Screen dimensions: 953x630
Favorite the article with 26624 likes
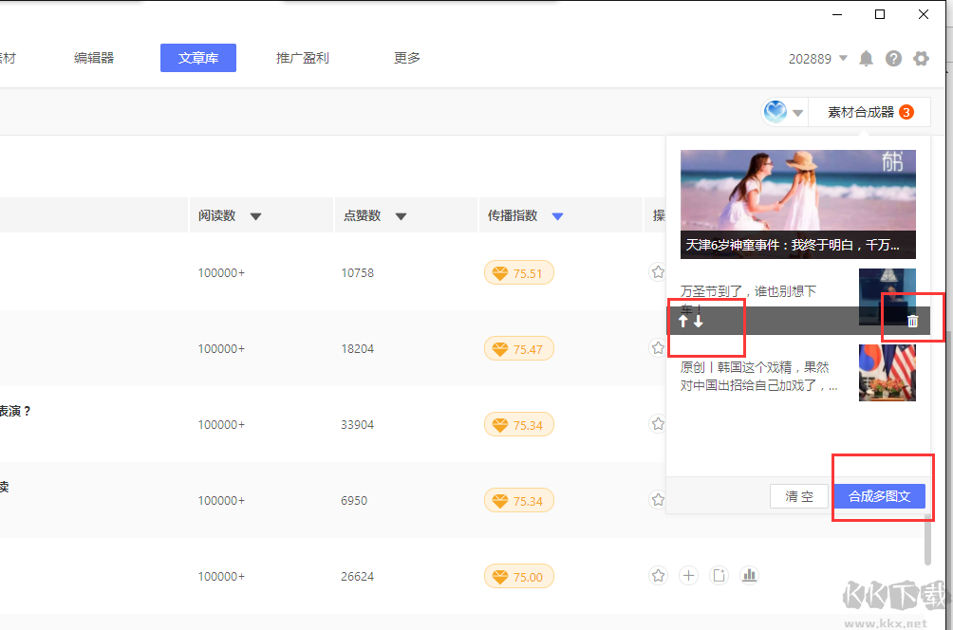(x=659, y=576)
